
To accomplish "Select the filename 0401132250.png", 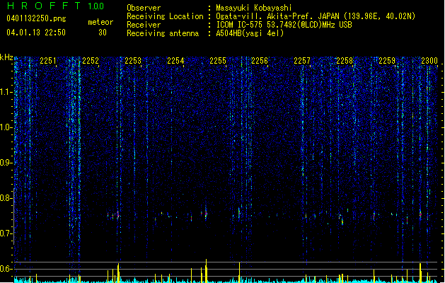I will coord(36,18).
